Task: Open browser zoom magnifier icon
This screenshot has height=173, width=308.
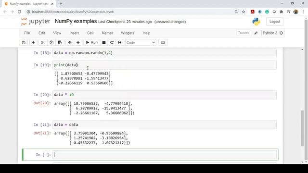Action: pyautogui.click(x=236, y=12)
